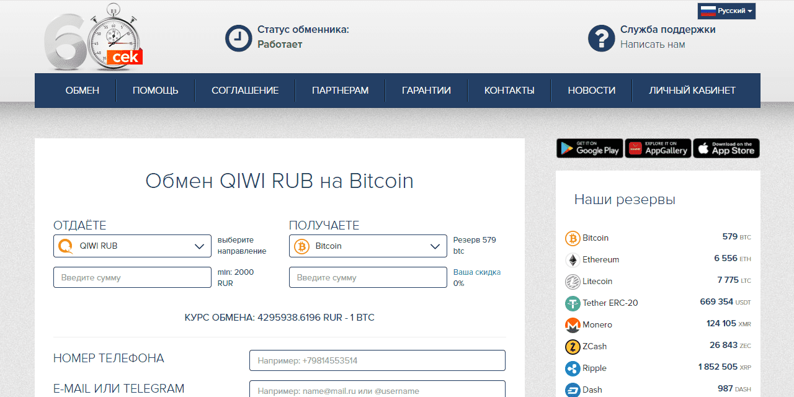794x397 pixels.
Task: Click the exchanger status clock icon
Action: click(238, 38)
